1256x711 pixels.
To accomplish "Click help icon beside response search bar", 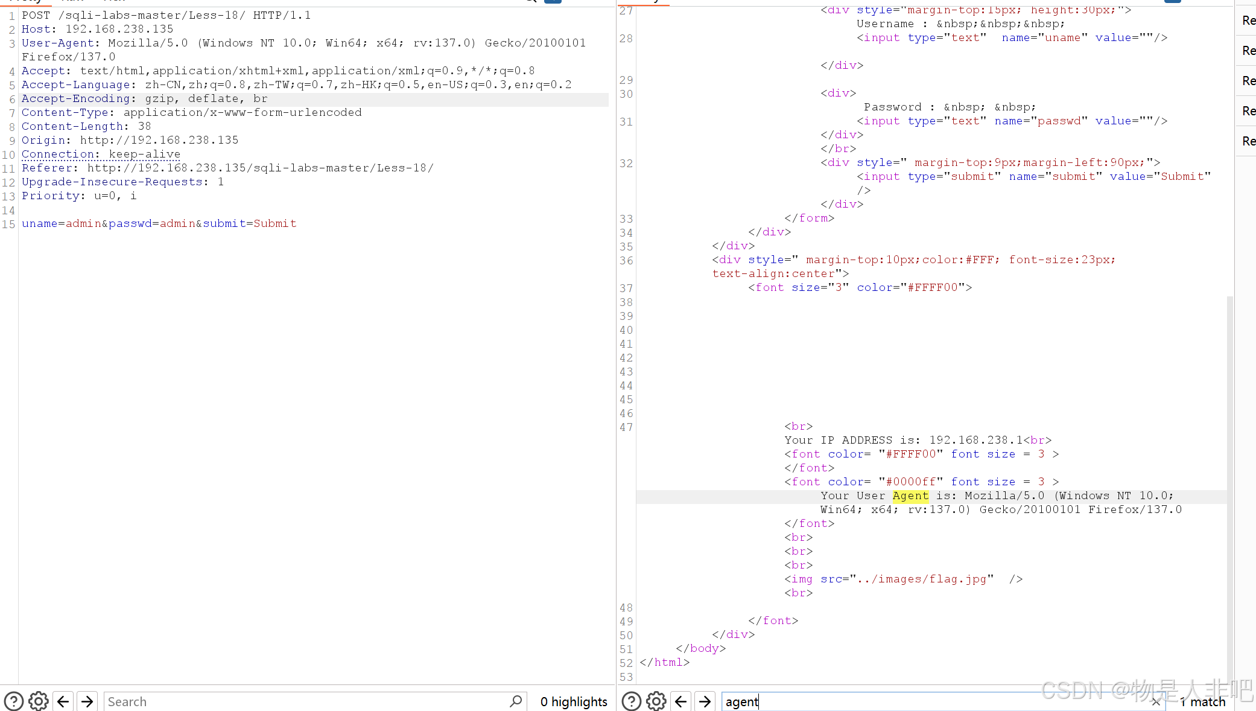I will pos(631,701).
